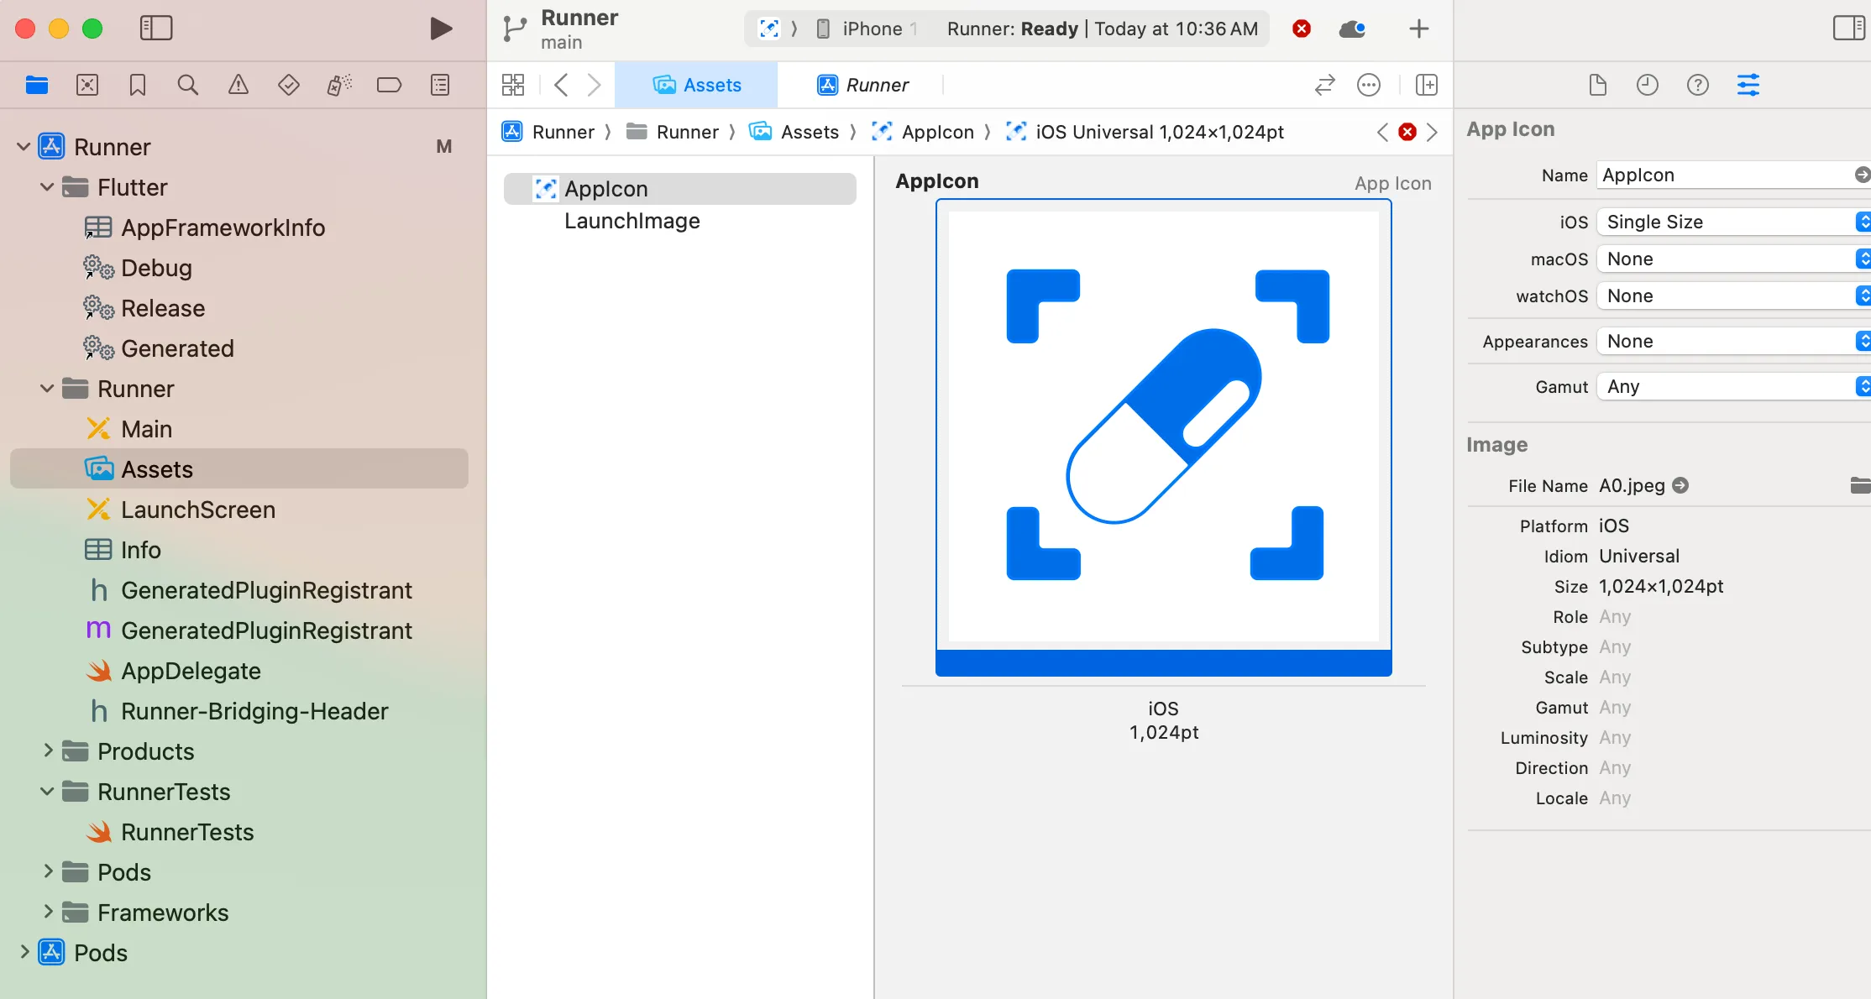
Task: Open the Bookmark navigator
Action: 138,85
